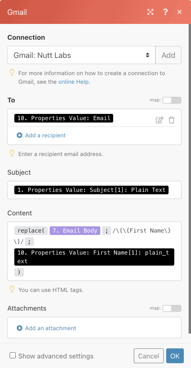Click the Cancel button
This screenshot has width=191, height=368.
pos(149,356)
